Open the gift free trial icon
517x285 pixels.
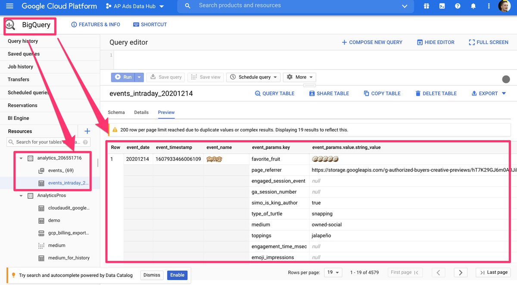[x=426, y=6]
